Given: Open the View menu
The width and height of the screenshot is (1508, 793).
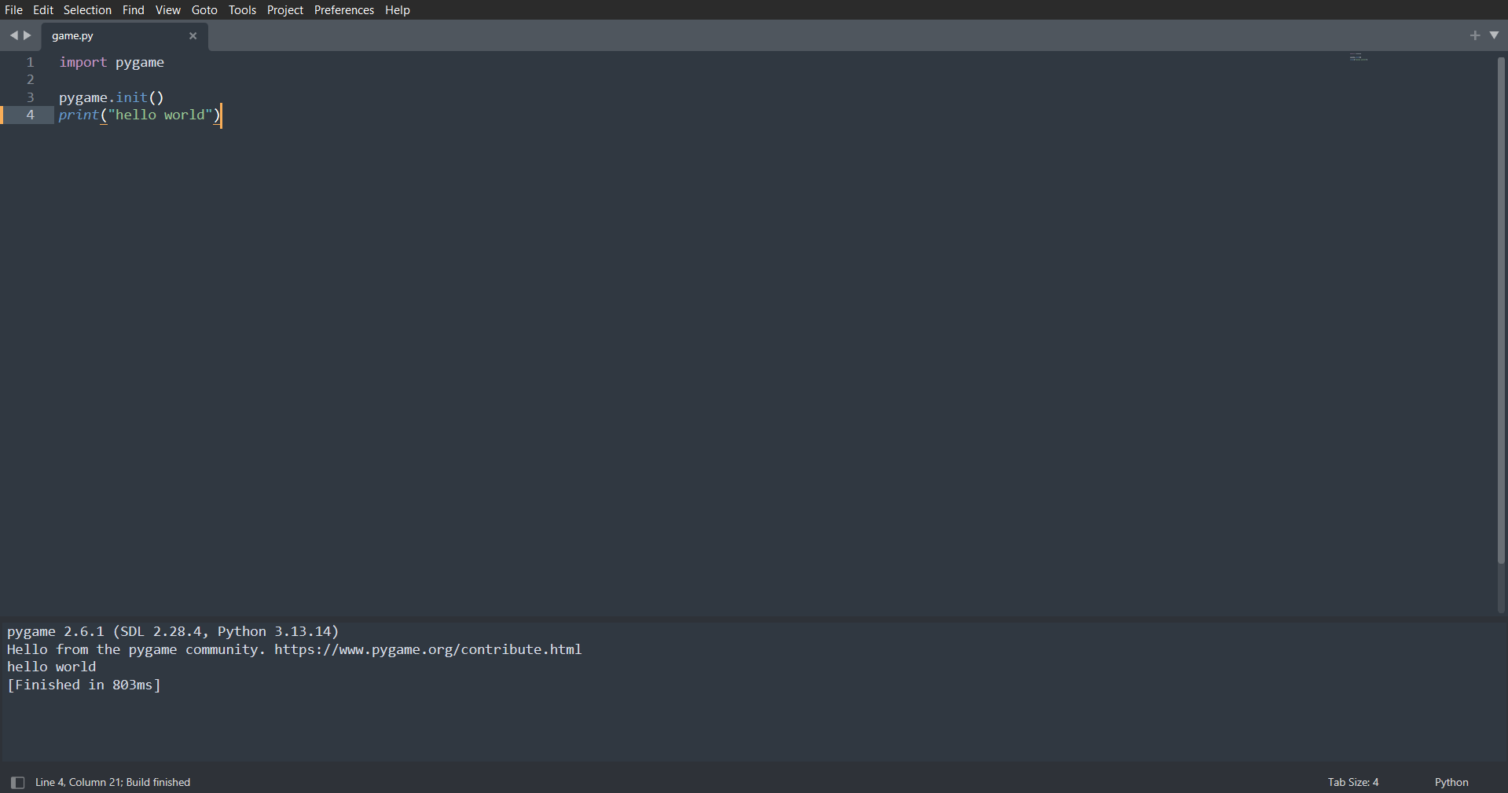Looking at the screenshot, I should pos(168,9).
